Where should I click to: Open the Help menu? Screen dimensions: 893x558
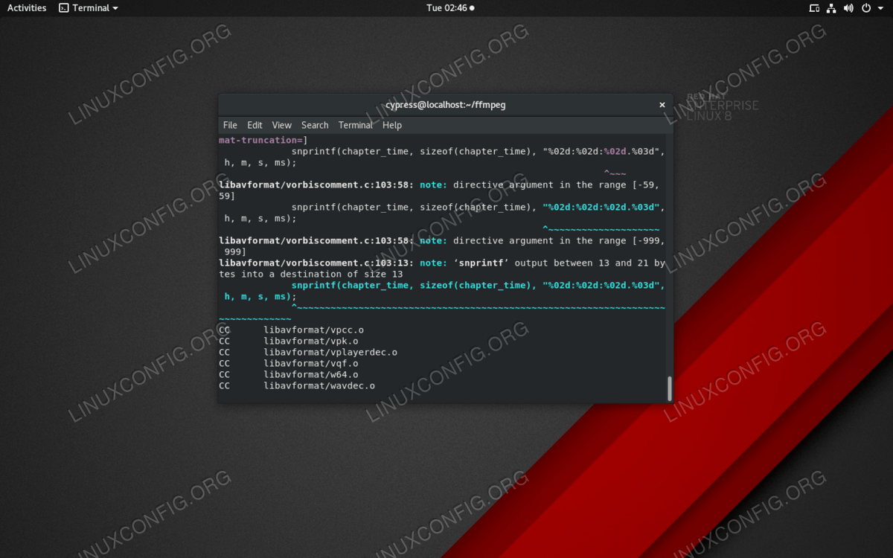point(392,125)
